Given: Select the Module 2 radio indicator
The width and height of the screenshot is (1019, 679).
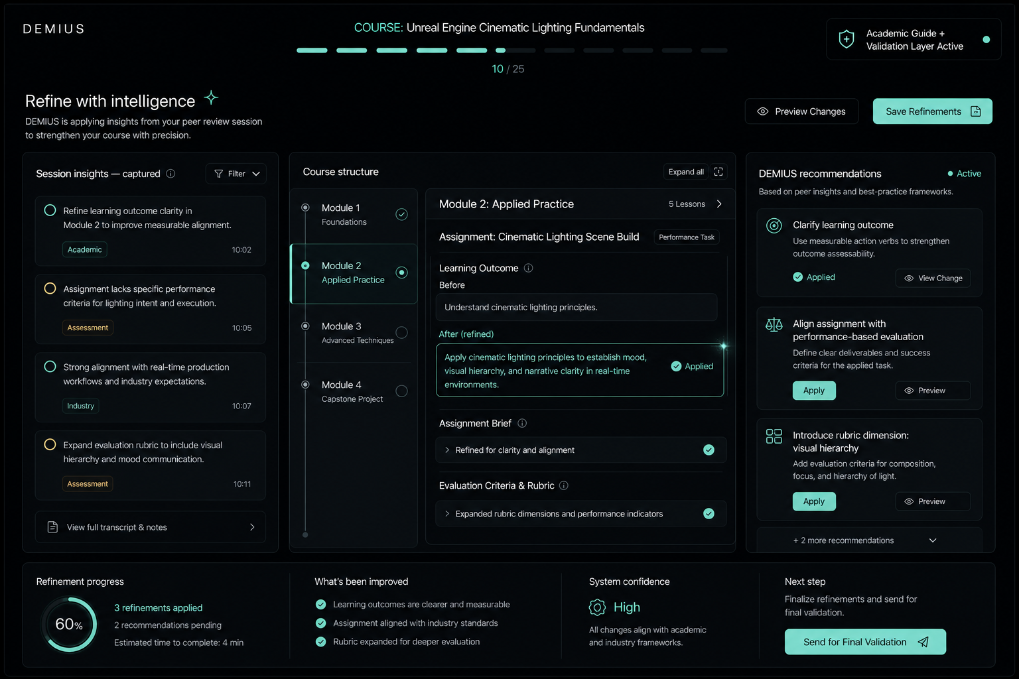Looking at the screenshot, I should [401, 273].
